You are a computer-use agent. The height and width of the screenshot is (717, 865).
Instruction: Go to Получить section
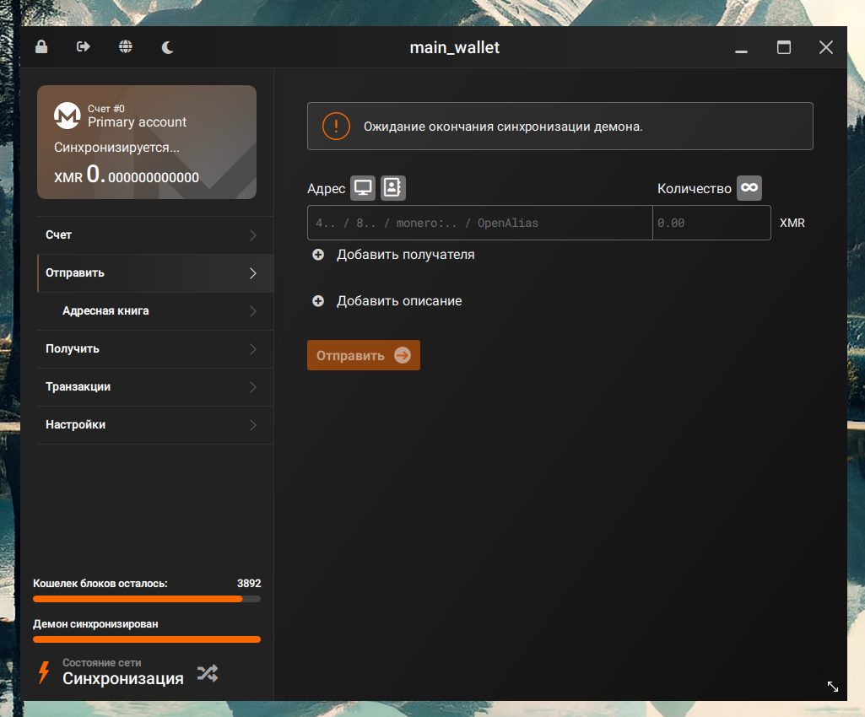(154, 349)
